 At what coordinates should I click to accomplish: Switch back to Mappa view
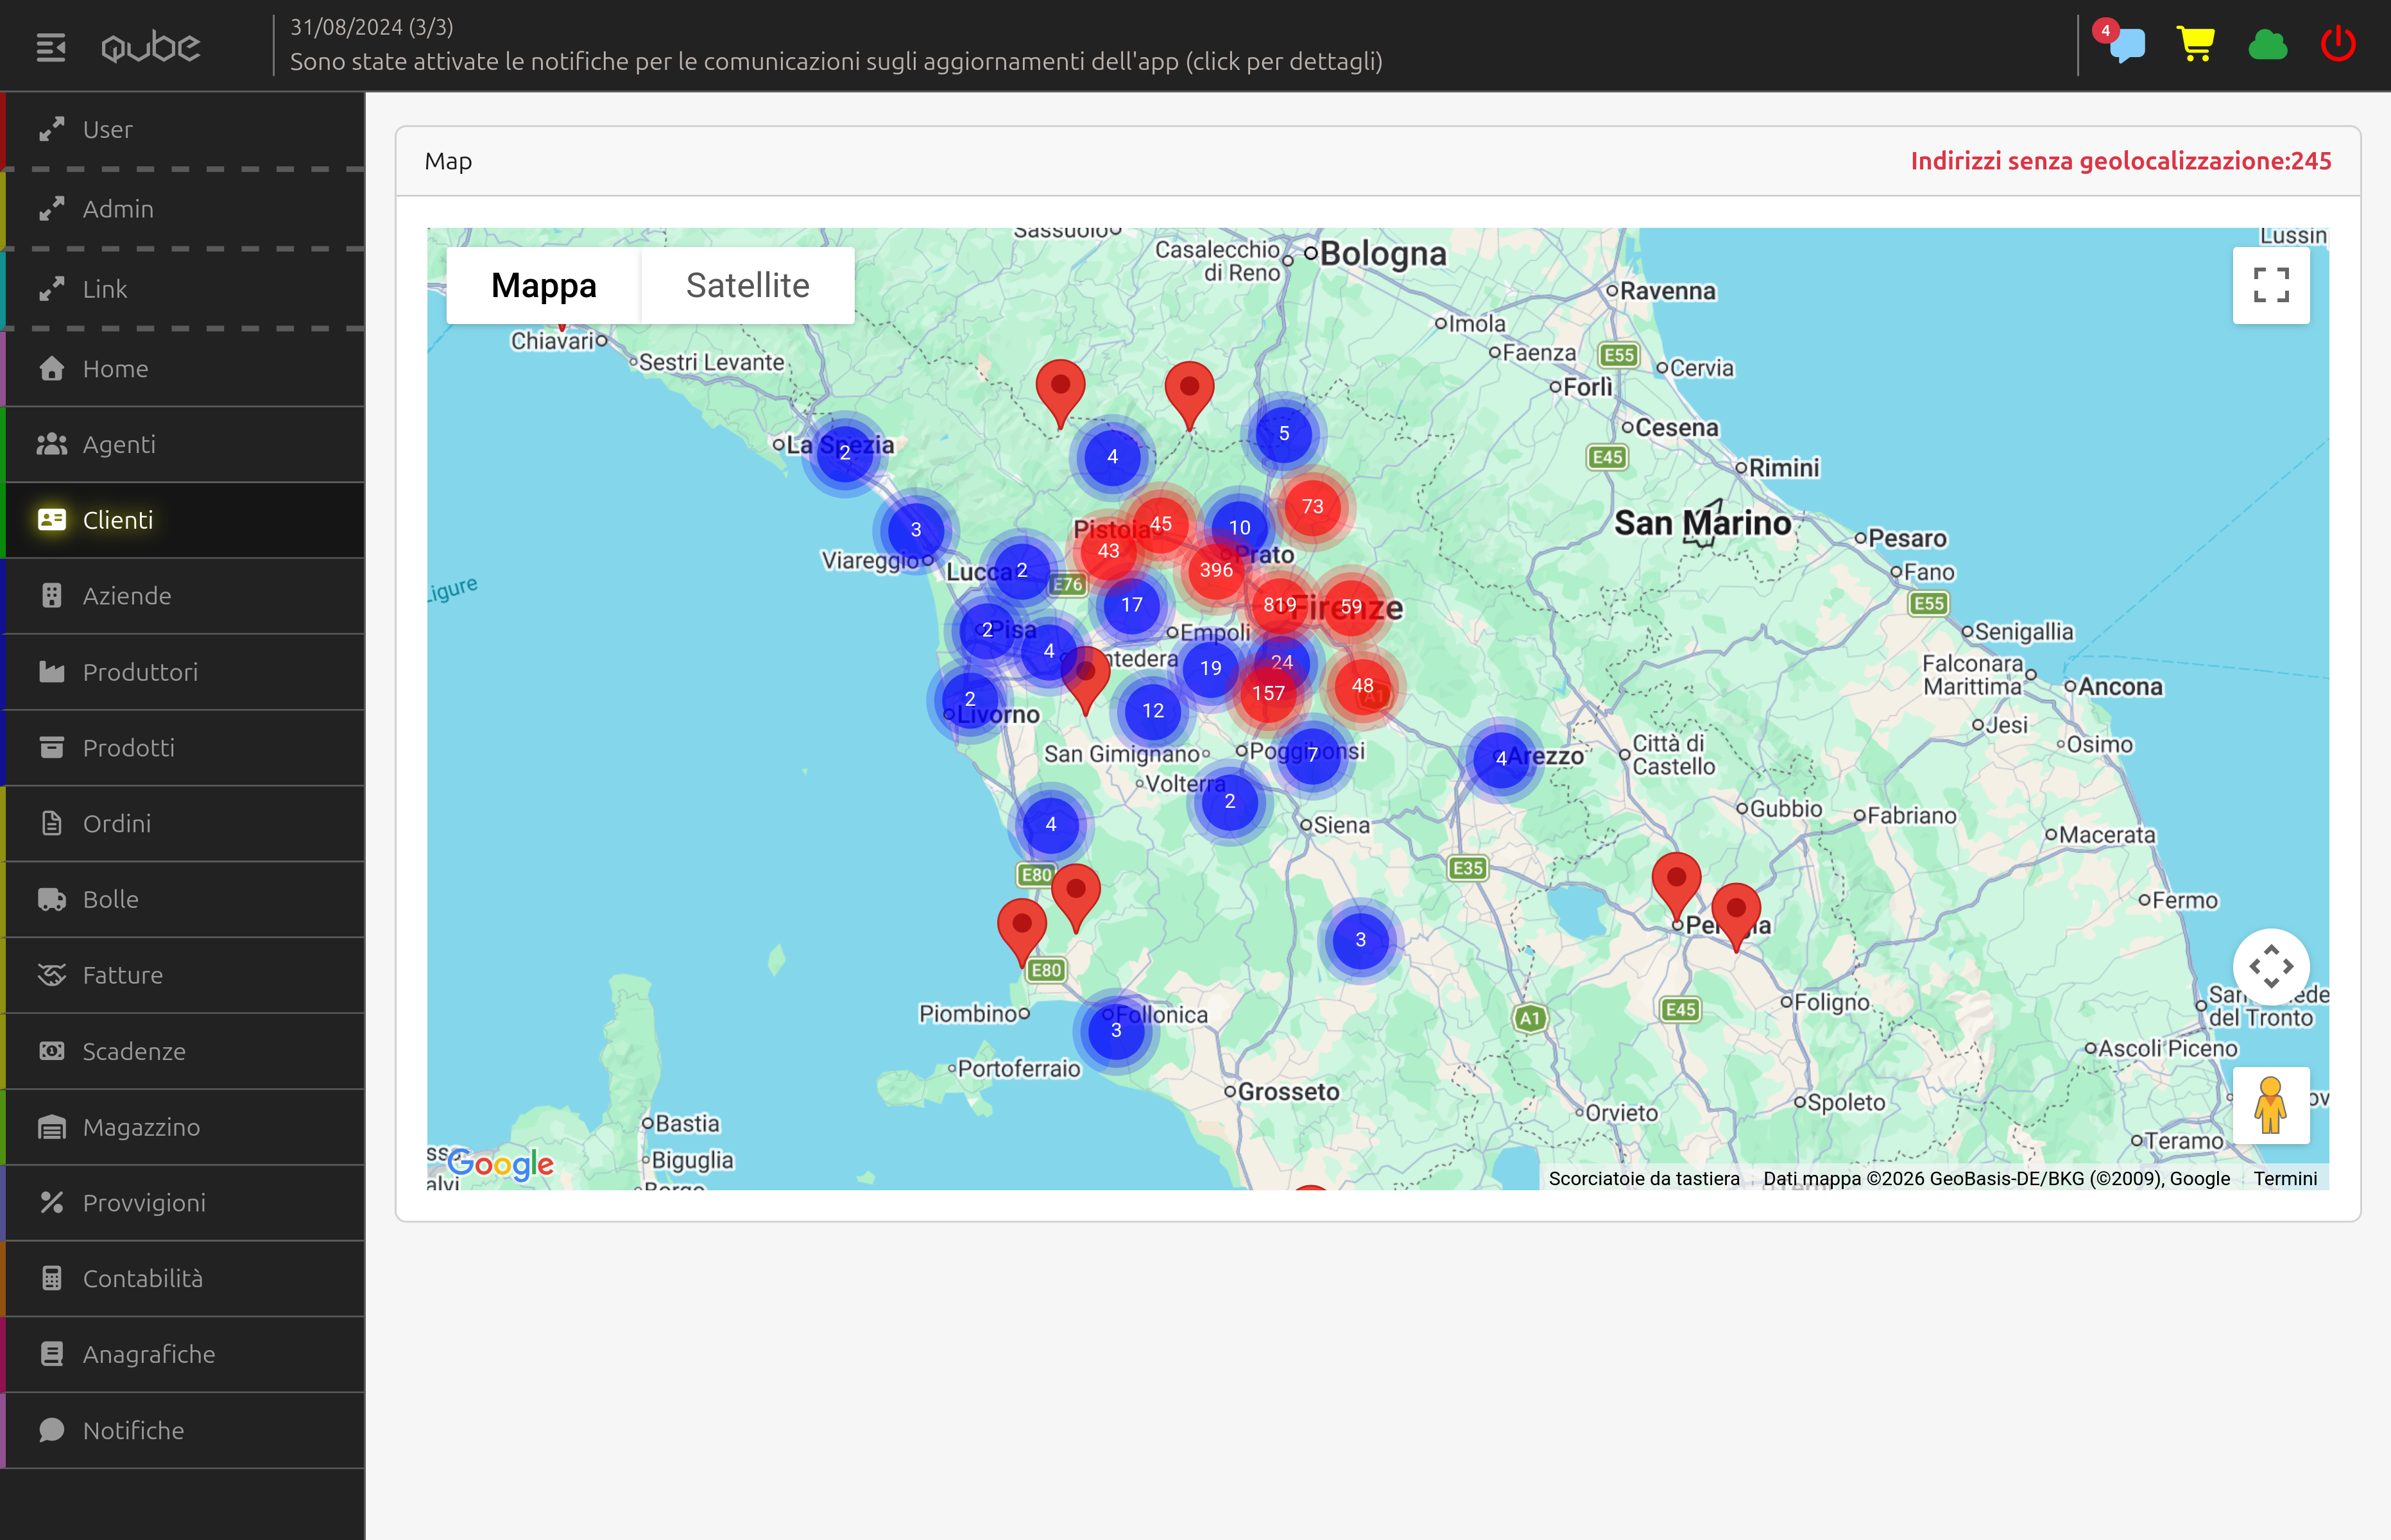tap(542, 285)
